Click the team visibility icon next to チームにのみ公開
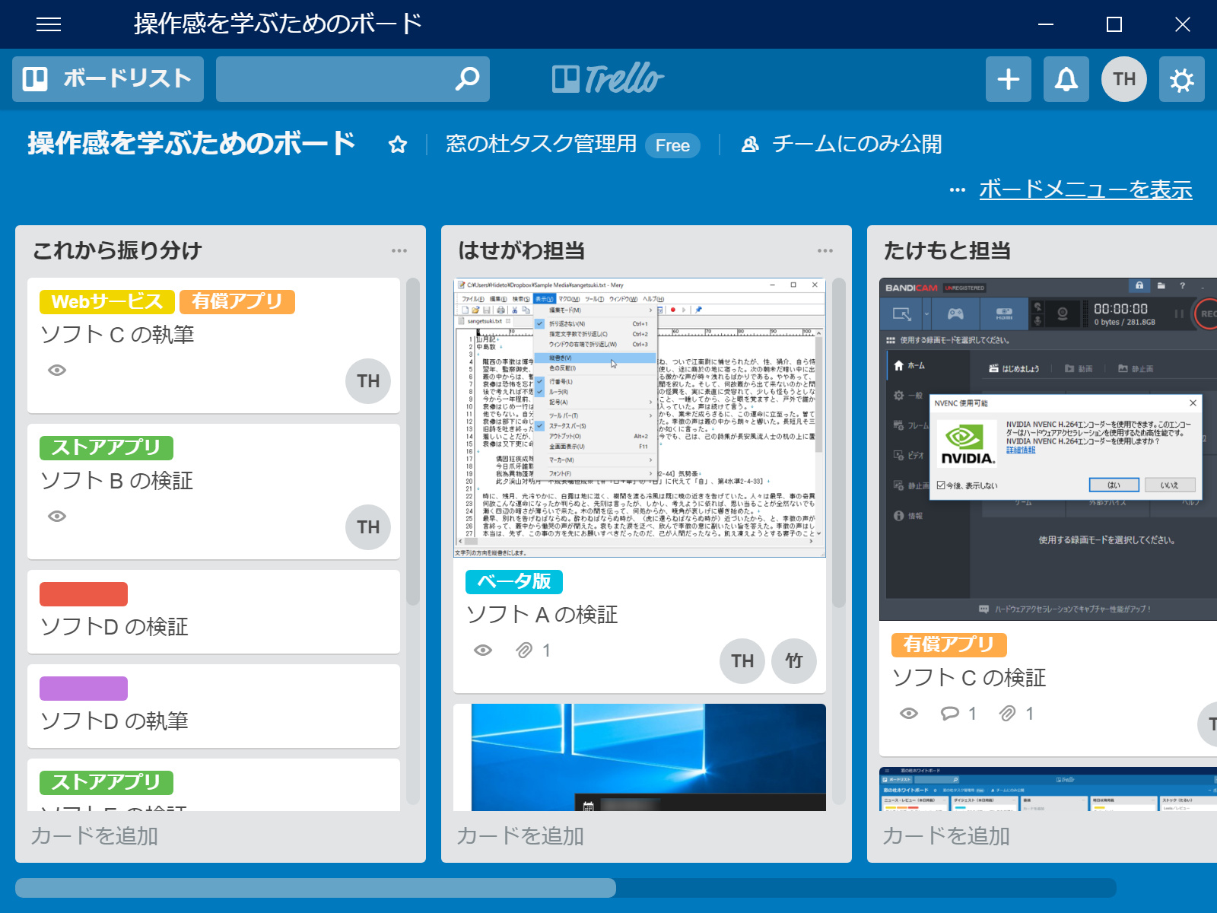 click(751, 142)
